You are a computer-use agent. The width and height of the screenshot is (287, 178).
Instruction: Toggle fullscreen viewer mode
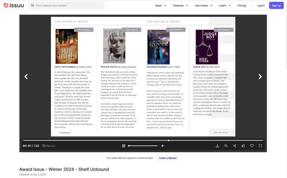pos(260,146)
